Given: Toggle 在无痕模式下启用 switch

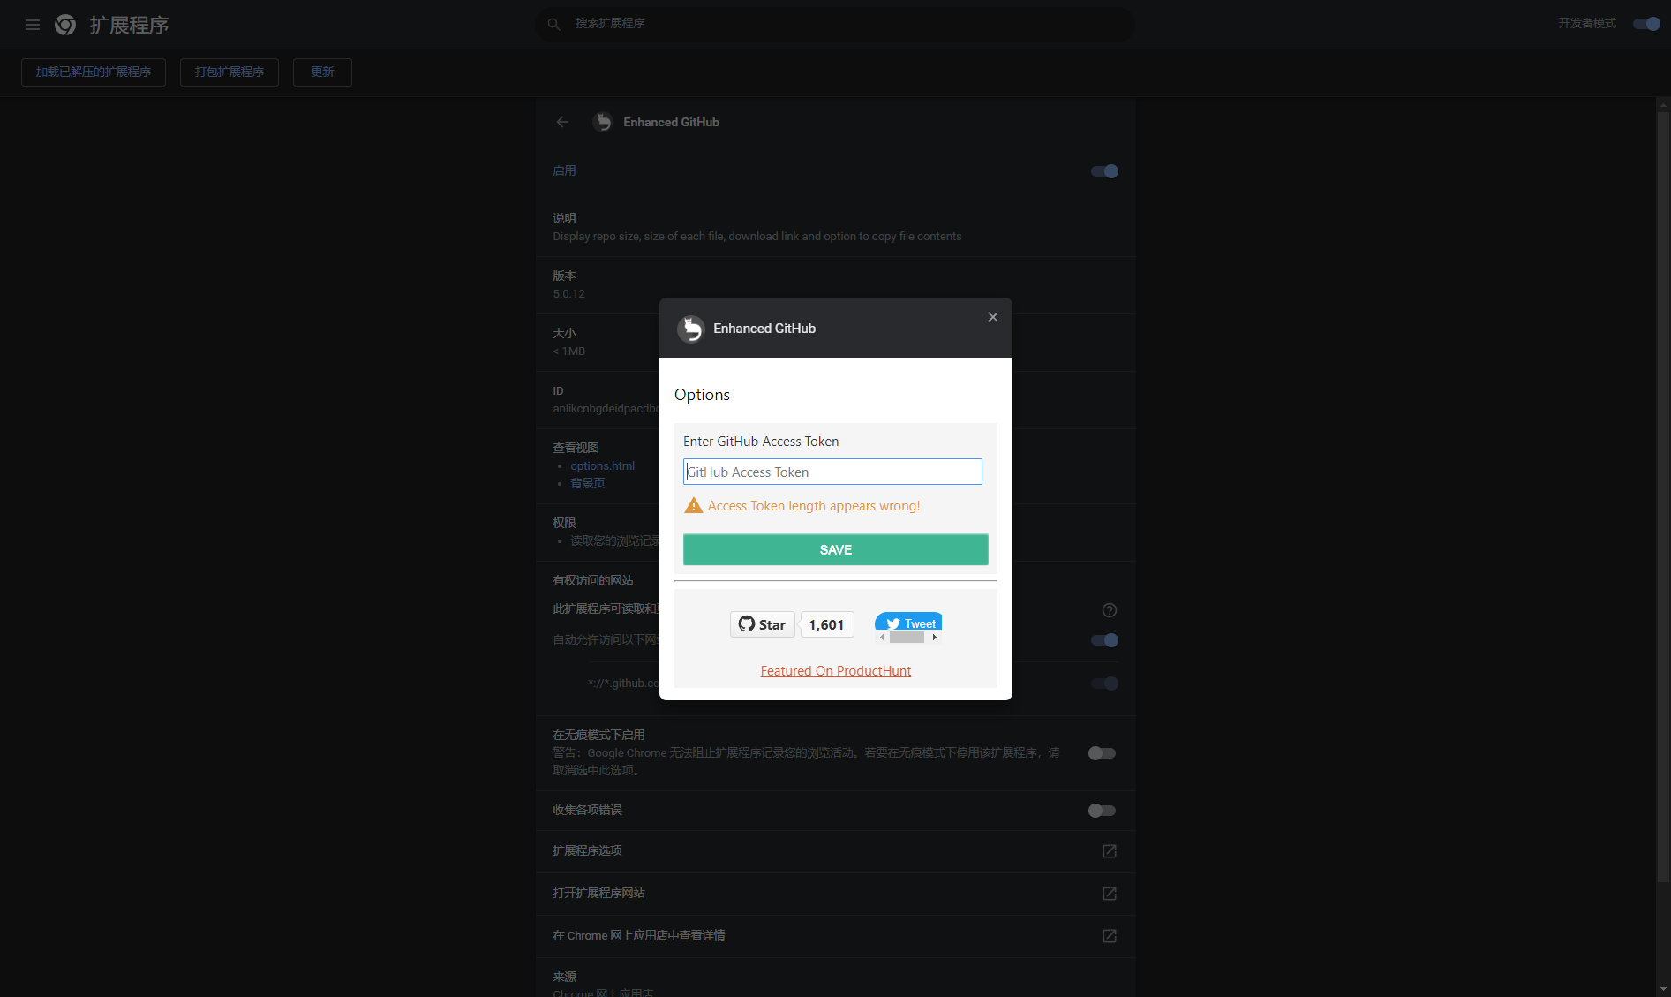Looking at the screenshot, I should pos(1102,753).
